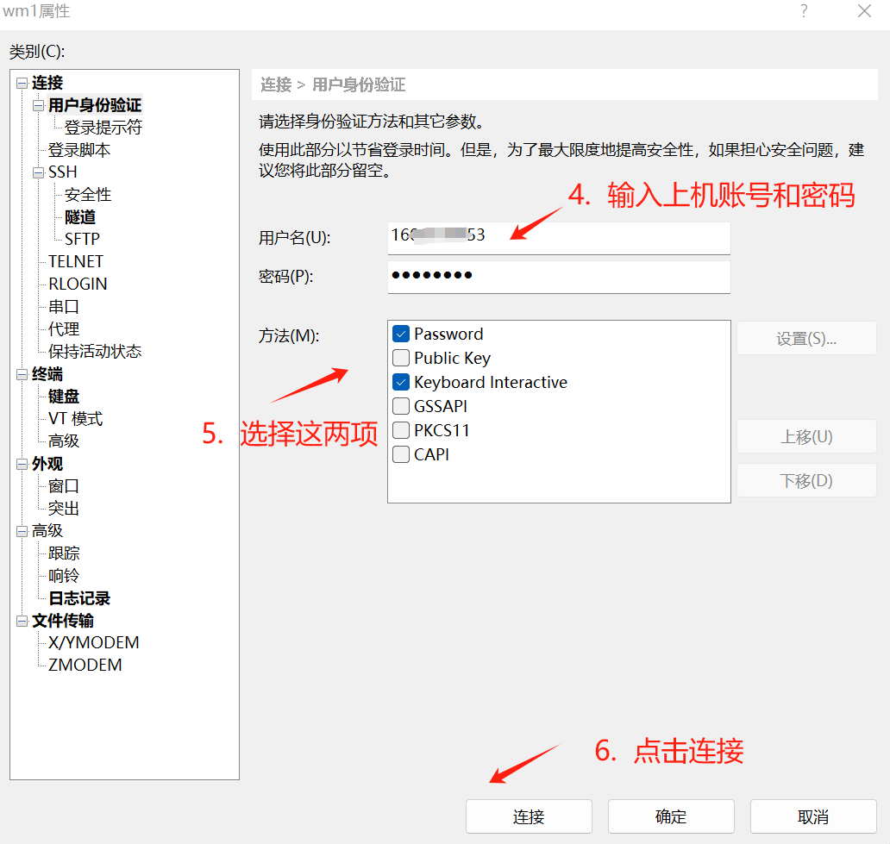Open the SFTP settings item

pos(82,240)
